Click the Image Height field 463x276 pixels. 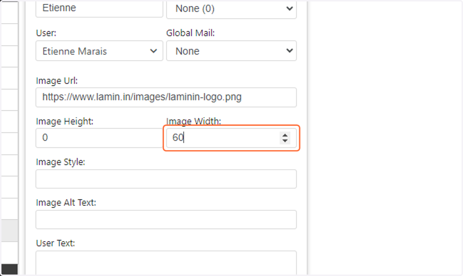point(99,138)
